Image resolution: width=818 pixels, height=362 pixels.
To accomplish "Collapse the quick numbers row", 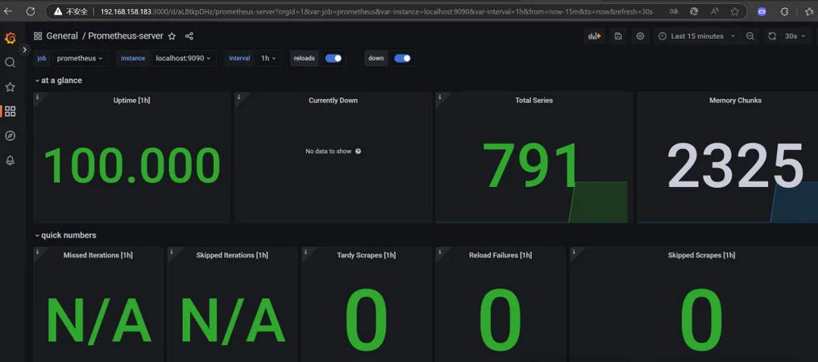I will pyautogui.click(x=65, y=235).
